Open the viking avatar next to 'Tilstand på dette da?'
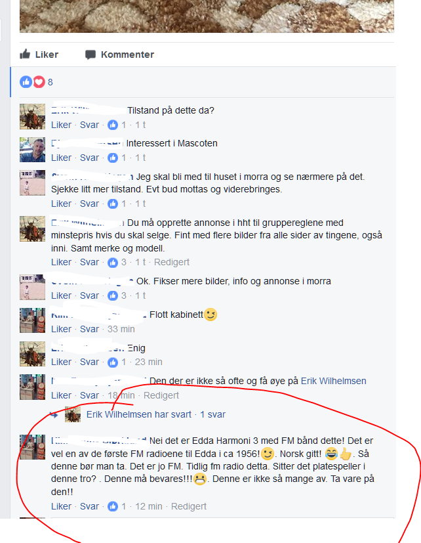Screen dimensions: 421x543 (x=32, y=117)
